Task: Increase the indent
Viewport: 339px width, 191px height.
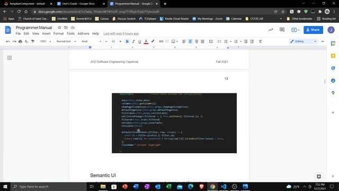Action: (252, 41)
